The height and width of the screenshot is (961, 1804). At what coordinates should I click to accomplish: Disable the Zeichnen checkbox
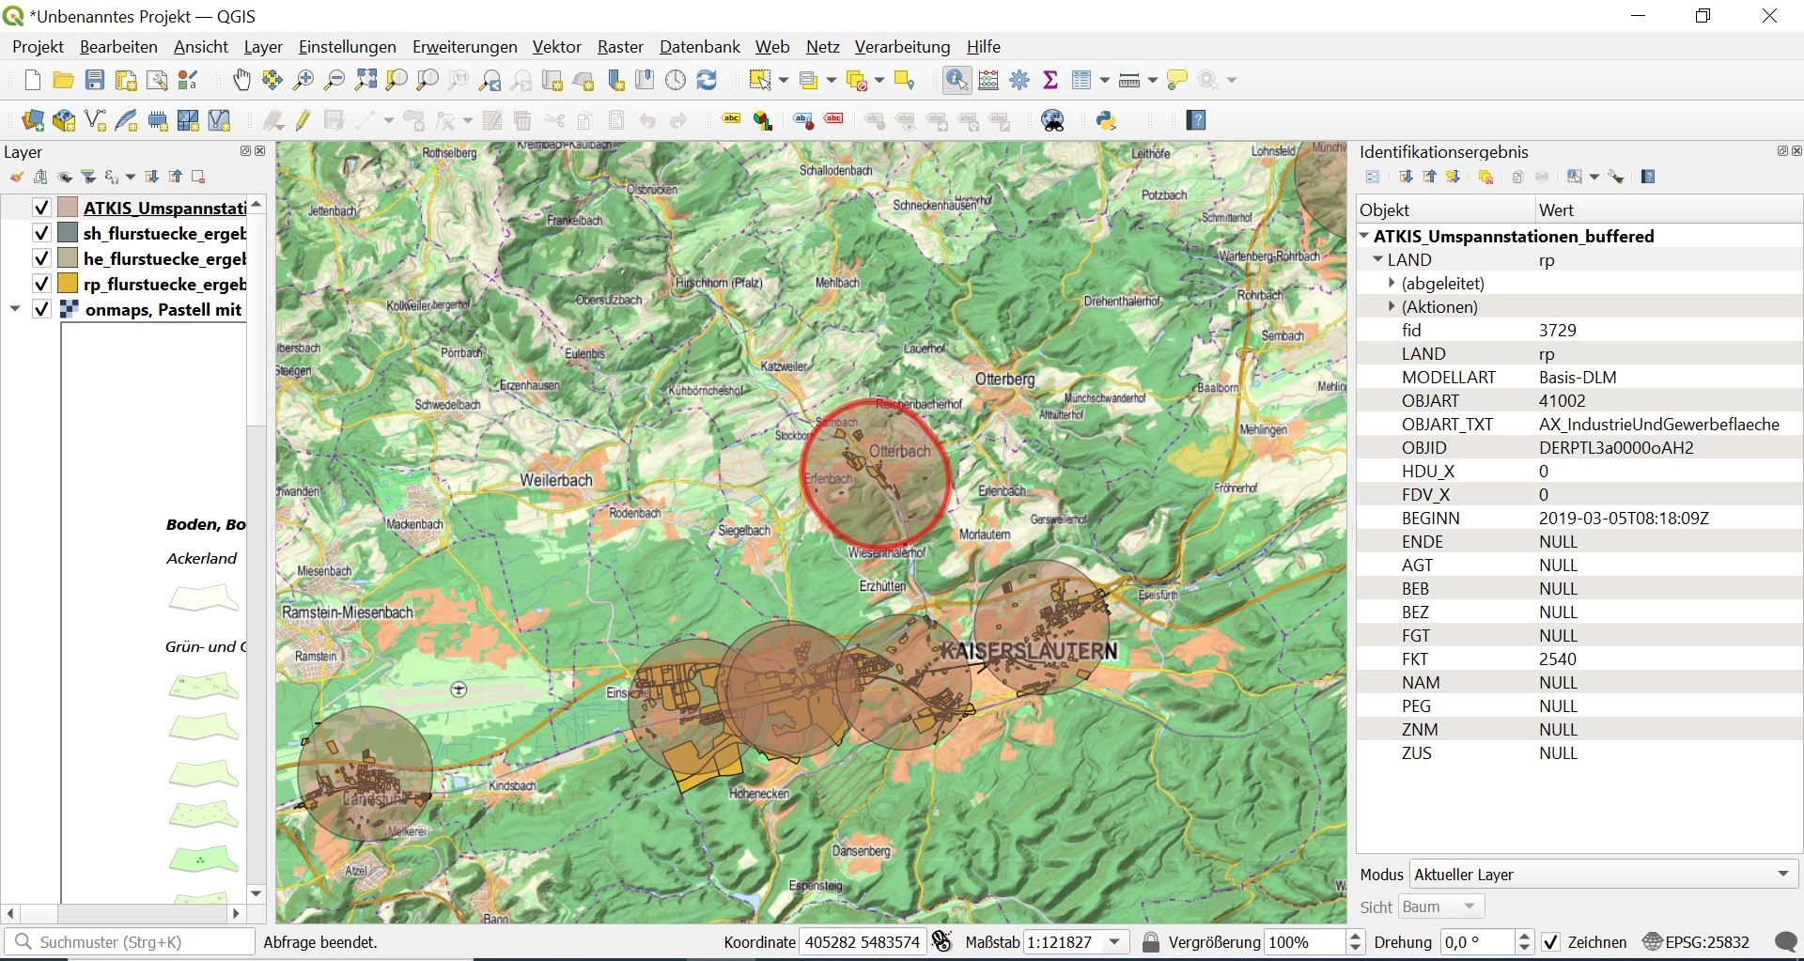(1551, 942)
